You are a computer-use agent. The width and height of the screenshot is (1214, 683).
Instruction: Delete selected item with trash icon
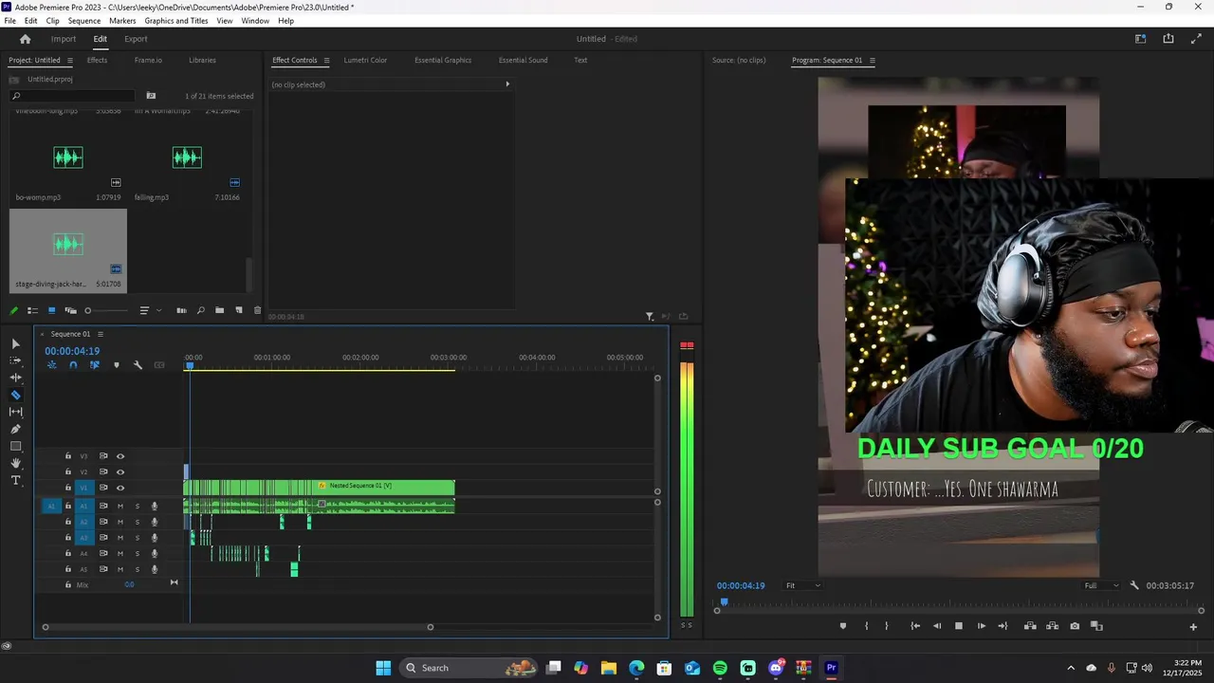tap(257, 310)
